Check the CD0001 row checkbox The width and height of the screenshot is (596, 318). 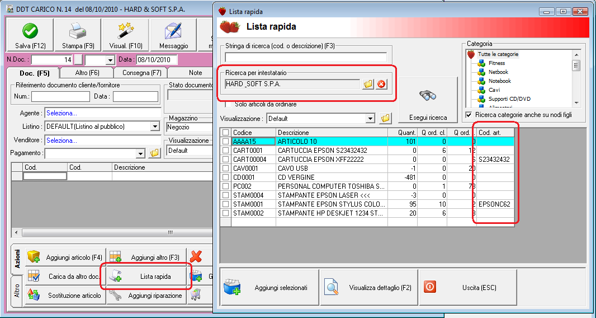(226, 177)
